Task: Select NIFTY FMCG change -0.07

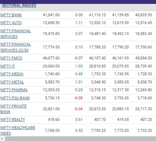Action: [79, 58]
